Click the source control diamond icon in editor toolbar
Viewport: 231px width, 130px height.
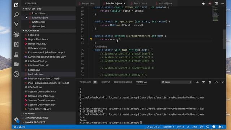click(x=204, y=3)
